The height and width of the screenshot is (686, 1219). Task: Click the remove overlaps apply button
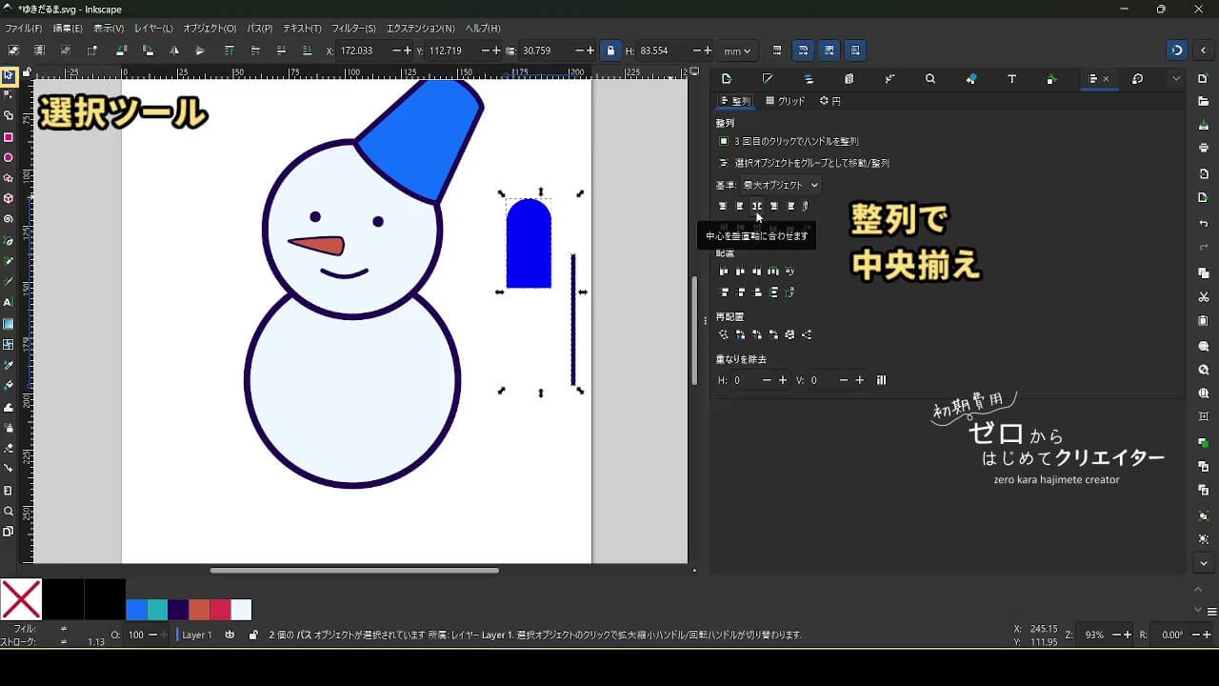point(881,380)
